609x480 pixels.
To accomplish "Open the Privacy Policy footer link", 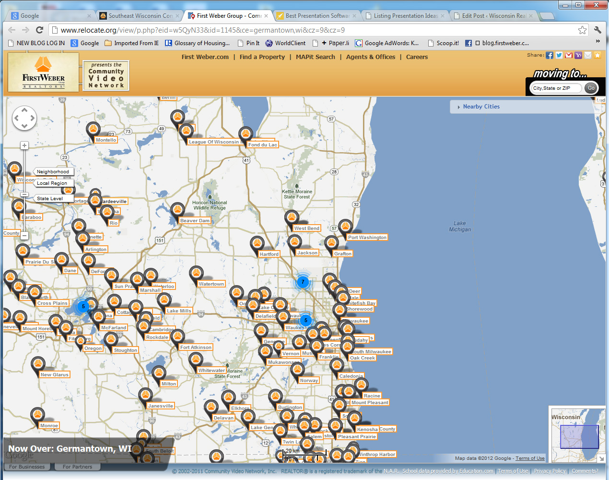I will point(550,471).
